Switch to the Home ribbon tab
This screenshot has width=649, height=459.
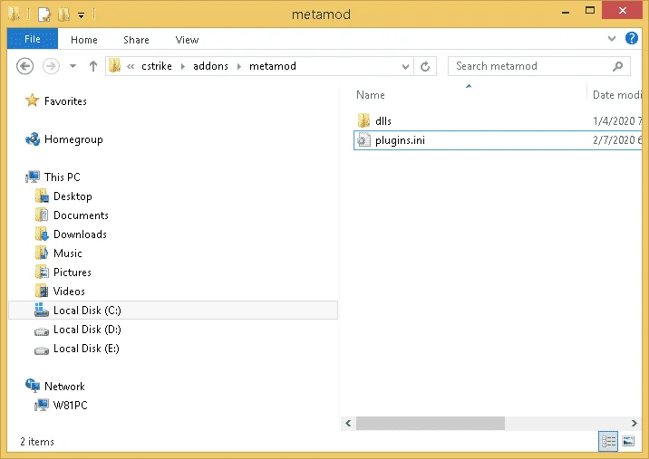coord(84,40)
